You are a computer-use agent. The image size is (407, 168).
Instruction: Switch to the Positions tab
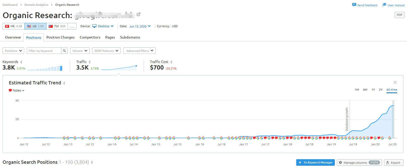click(34, 38)
